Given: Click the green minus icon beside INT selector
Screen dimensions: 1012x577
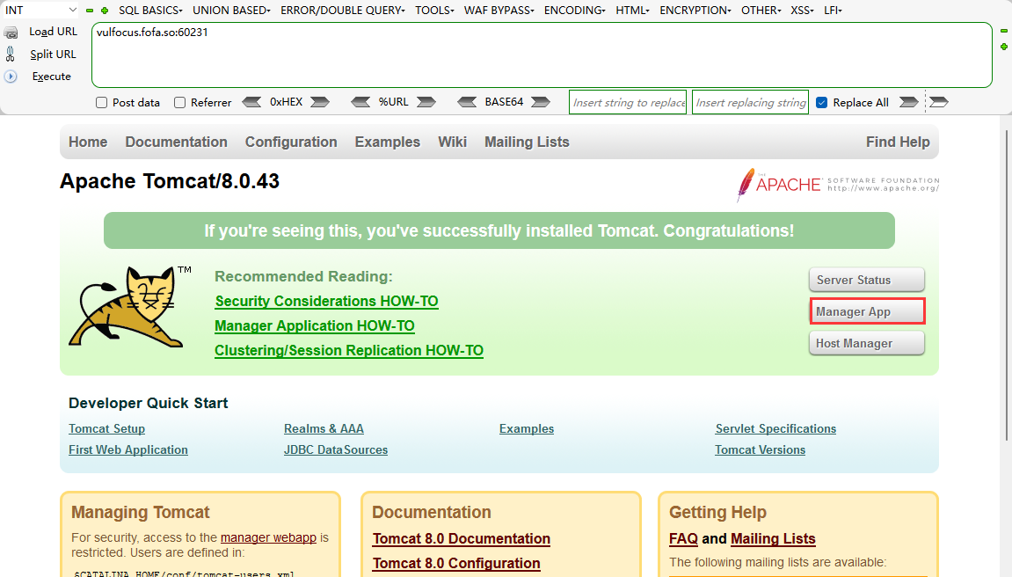Looking at the screenshot, I should (90, 11).
